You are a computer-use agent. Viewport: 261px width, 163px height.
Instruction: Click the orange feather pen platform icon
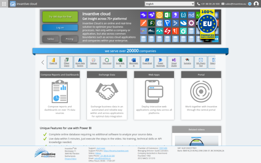click(143, 23)
